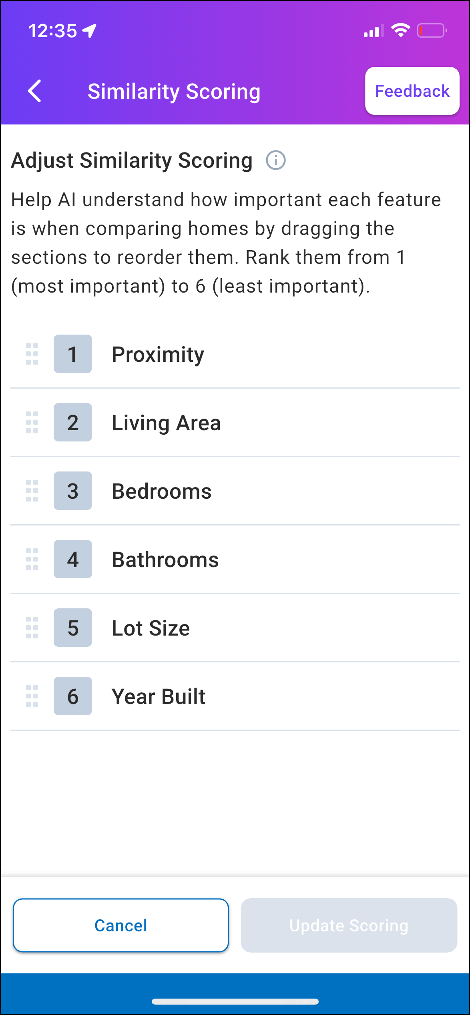The image size is (470, 1015).
Task: Click drag handle for Proximity row
Action: (x=32, y=354)
